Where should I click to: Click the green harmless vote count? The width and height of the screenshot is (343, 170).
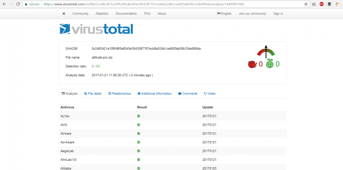(277, 64)
